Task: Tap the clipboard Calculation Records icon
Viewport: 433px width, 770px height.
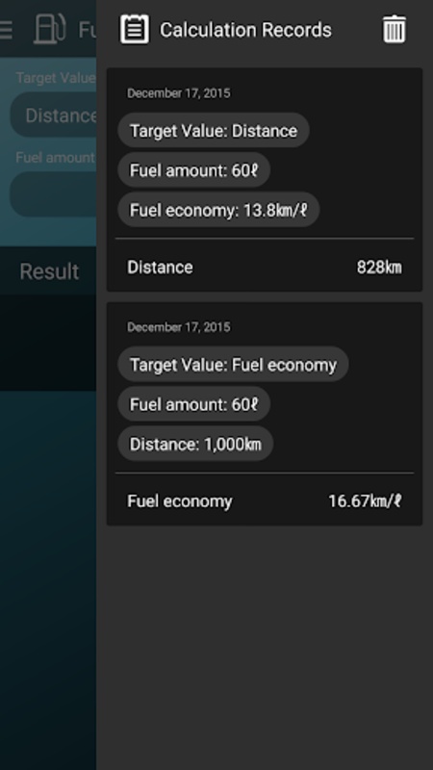Action: (x=135, y=30)
